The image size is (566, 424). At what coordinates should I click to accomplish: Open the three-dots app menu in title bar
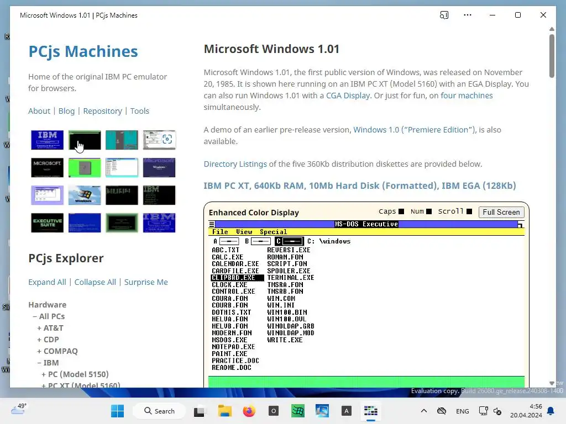pyautogui.click(x=468, y=15)
